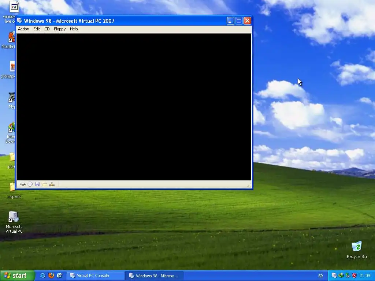Image resolution: width=375 pixels, height=281 pixels.
Task: Click the third Quick Launch icon
Action: (60, 276)
